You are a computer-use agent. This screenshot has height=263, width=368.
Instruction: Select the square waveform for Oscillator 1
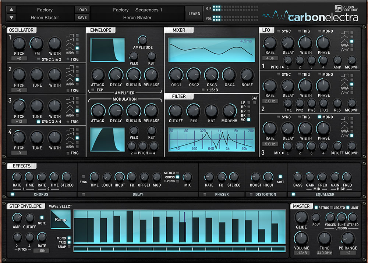click(x=77, y=36)
